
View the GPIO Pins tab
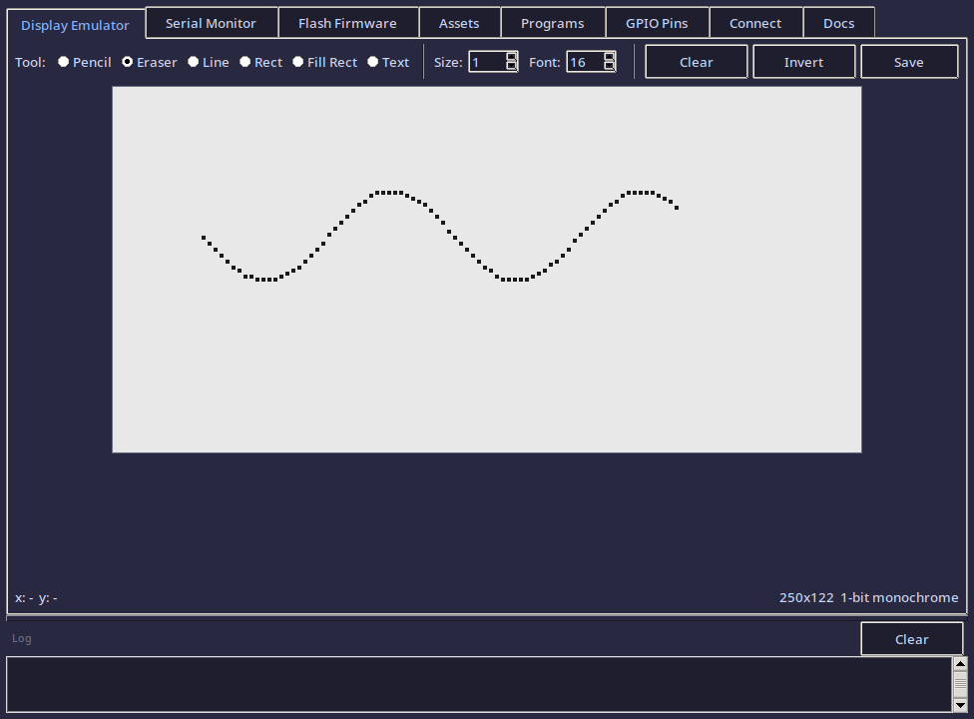point(657,22)
